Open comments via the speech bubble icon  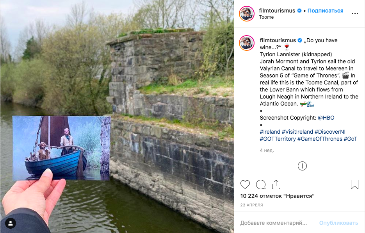[x=261, y=185]
